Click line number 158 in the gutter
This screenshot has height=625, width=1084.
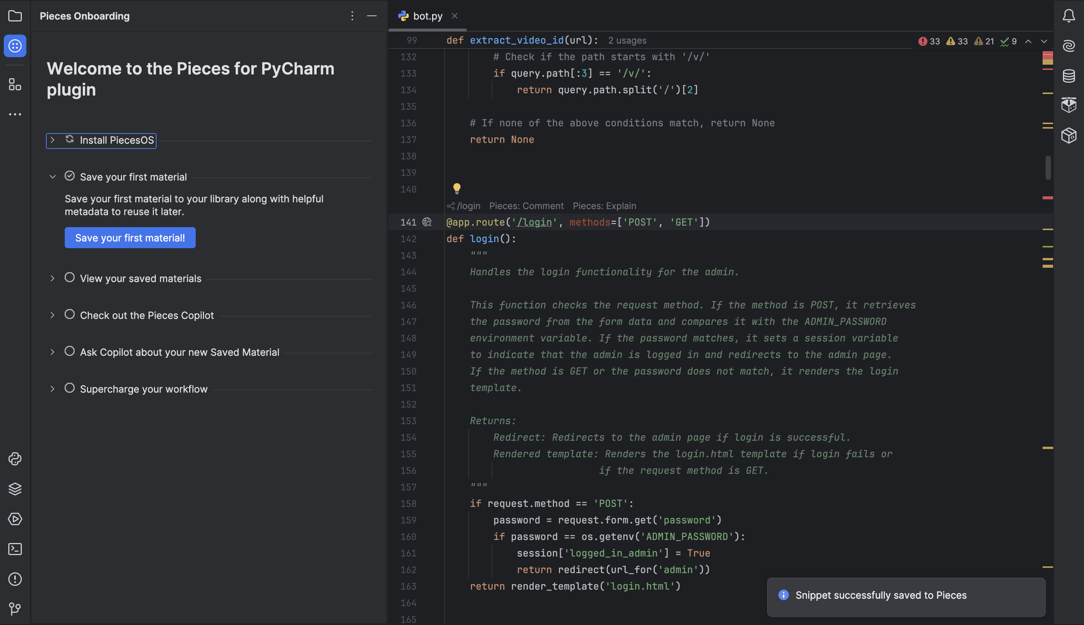point(408,504)
